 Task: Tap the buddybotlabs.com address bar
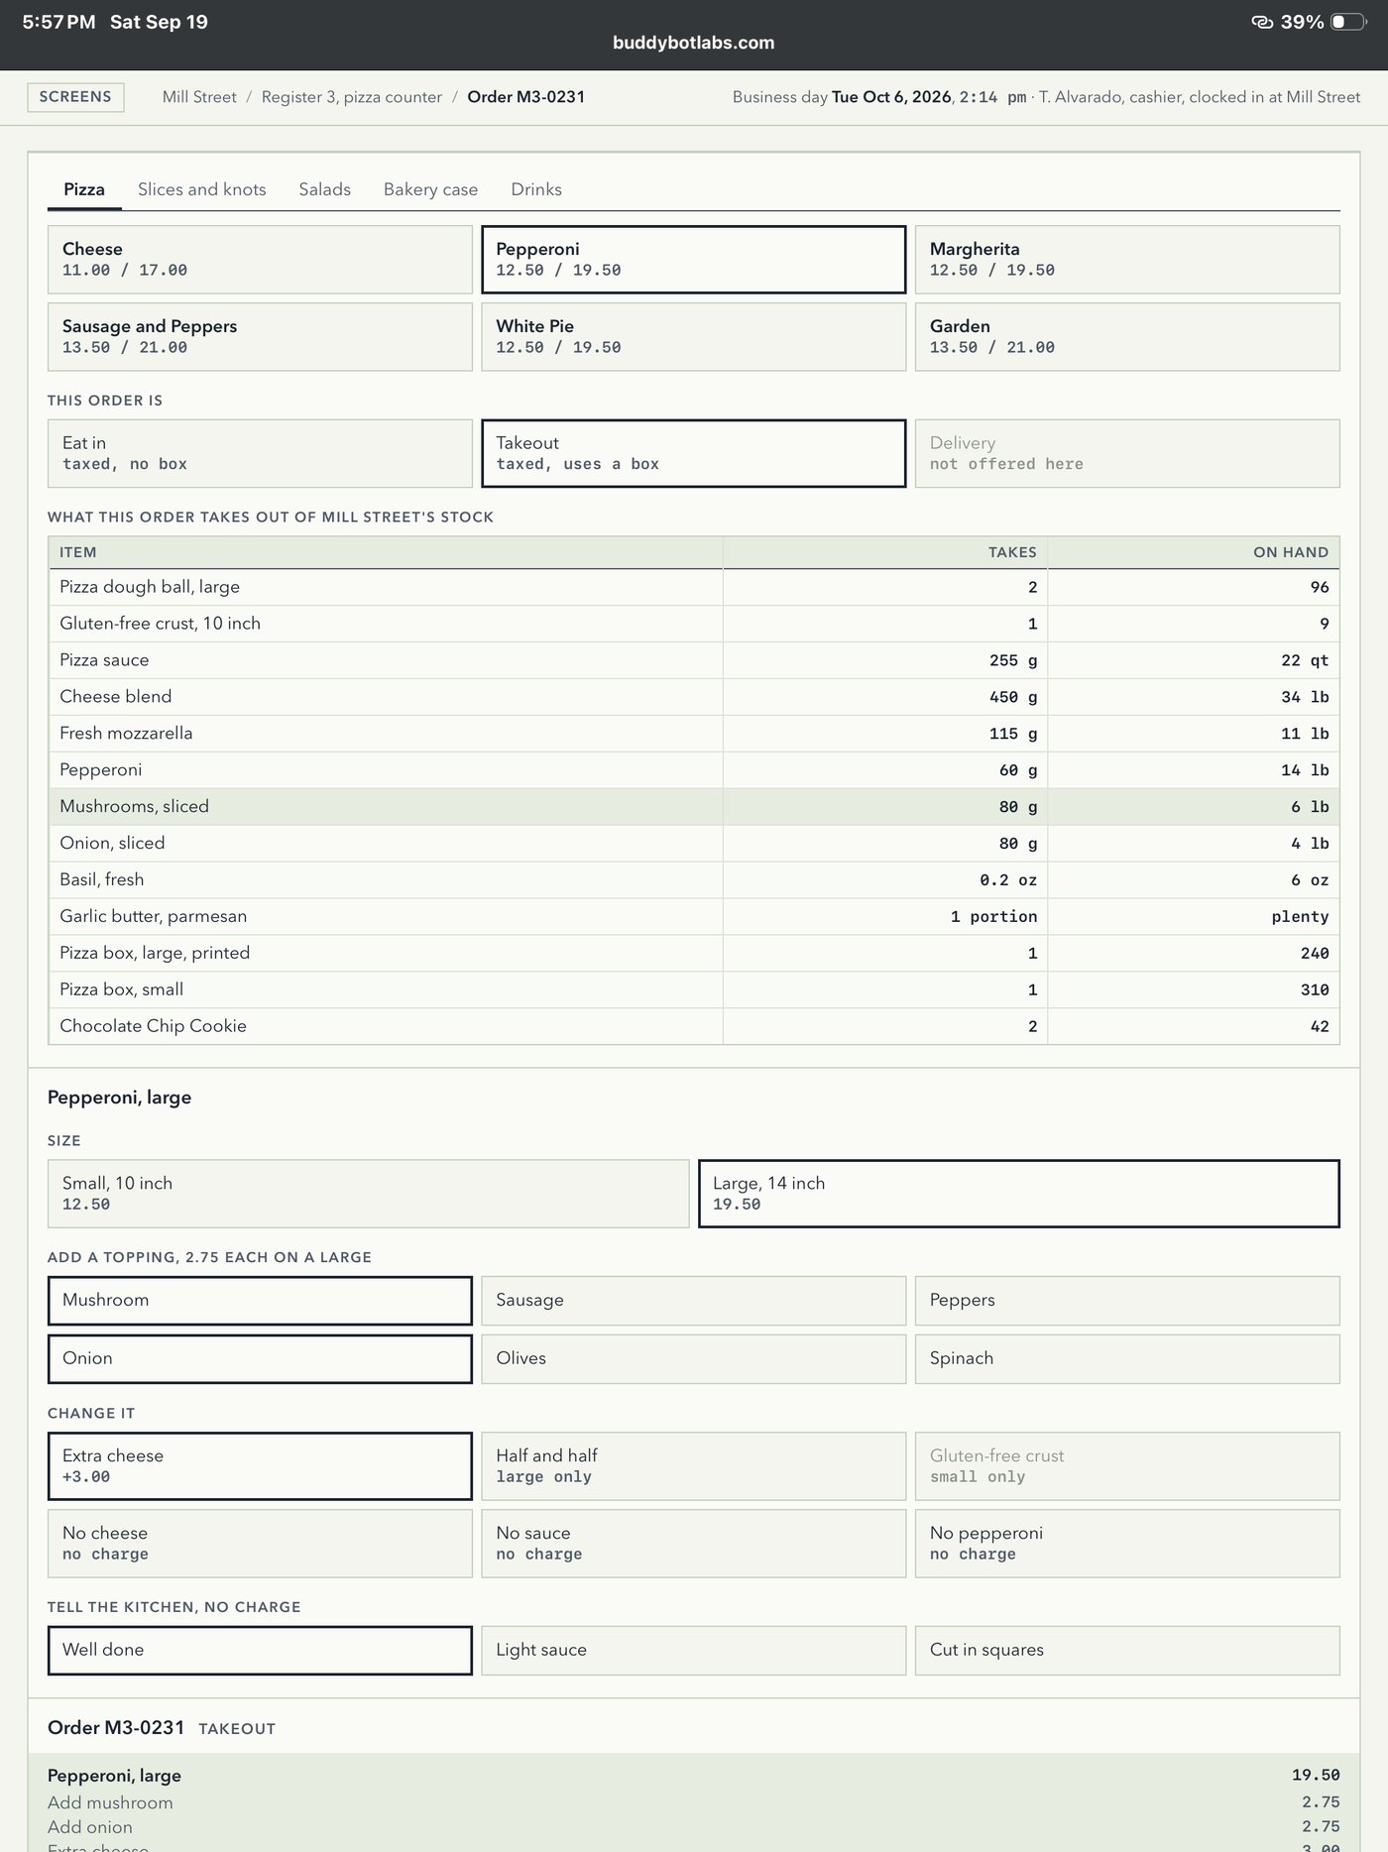tap(694, 43)
